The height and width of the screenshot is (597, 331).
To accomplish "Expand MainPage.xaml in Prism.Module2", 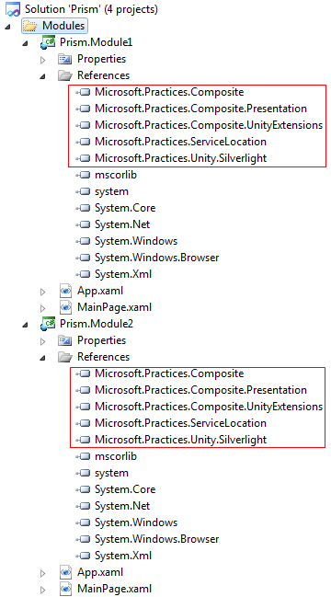I will [42, 590].
